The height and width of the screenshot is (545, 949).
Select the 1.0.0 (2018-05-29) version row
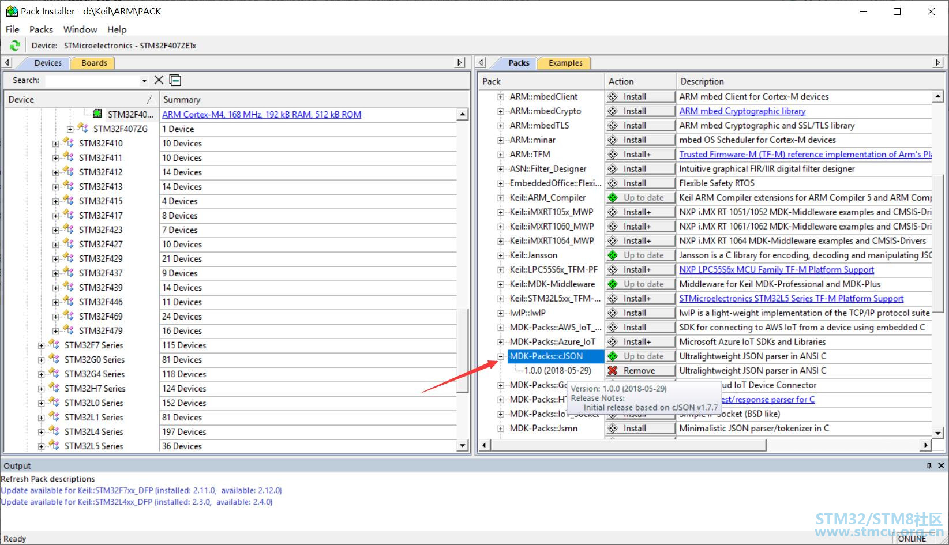(x=557, y=371)
